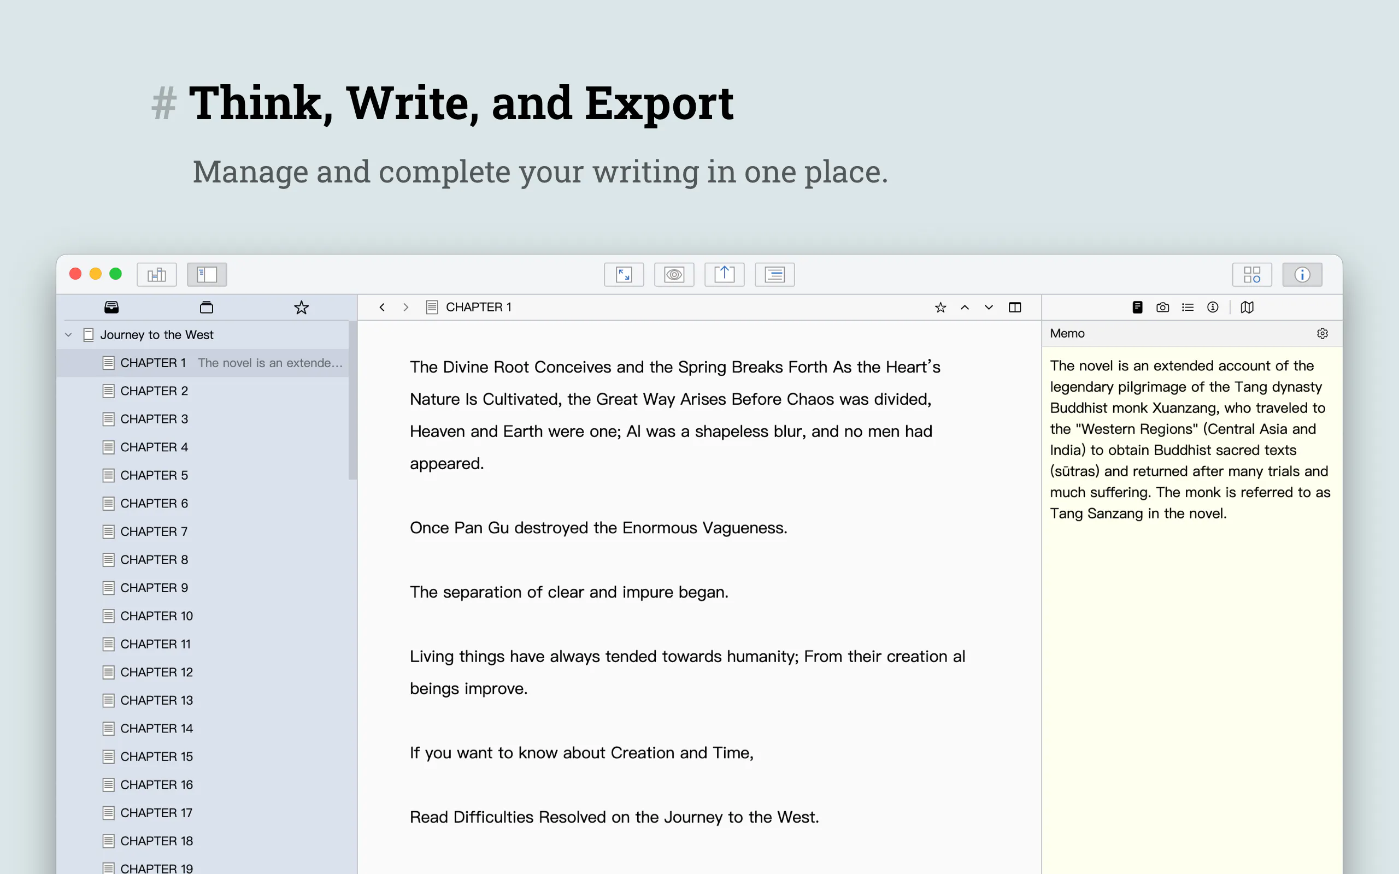This screenshot has width=1399, height=874.
Task: Place cursor on 'Read Difficulties Resolved' line
Action: [614, 817]
